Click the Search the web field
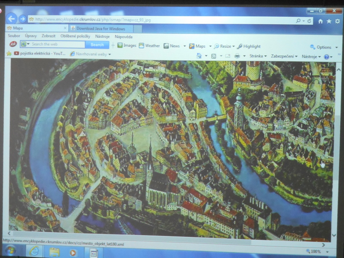344x258 pixels. click(x=58, y=44)
